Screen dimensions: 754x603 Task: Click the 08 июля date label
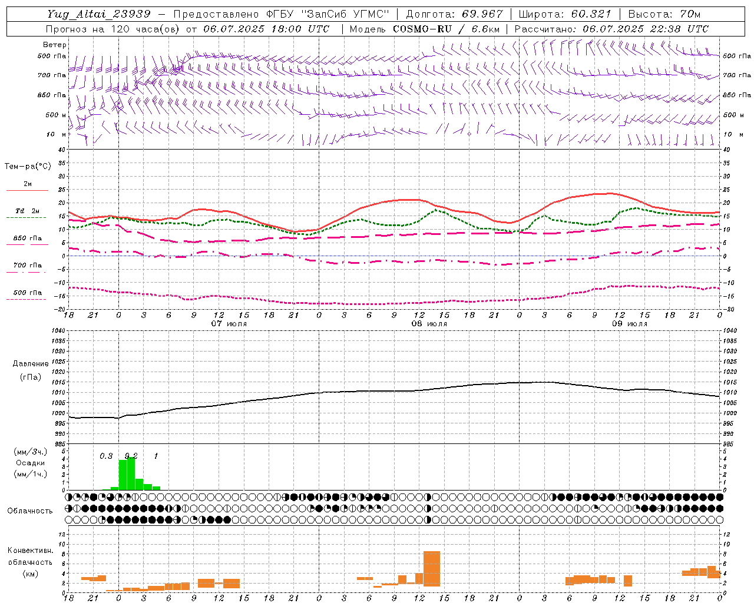click(x=429, y=324)
